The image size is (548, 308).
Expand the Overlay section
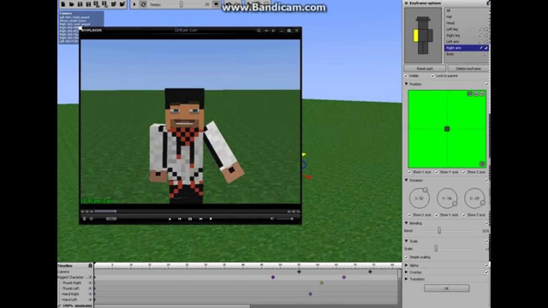(406, 272)
